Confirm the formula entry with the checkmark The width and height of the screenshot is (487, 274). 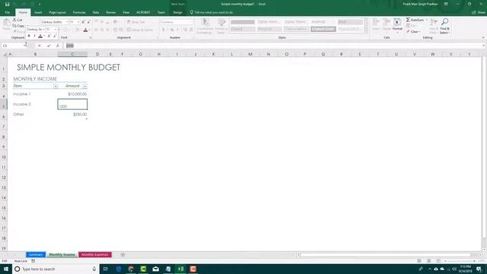pos(49,46)
